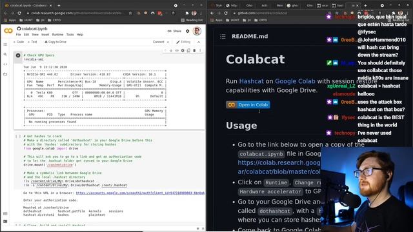This screenshot has height=232, width=413.
Task: Open Colab notebook settings gear
Action: pyautogui.click(x=188, y=31)
